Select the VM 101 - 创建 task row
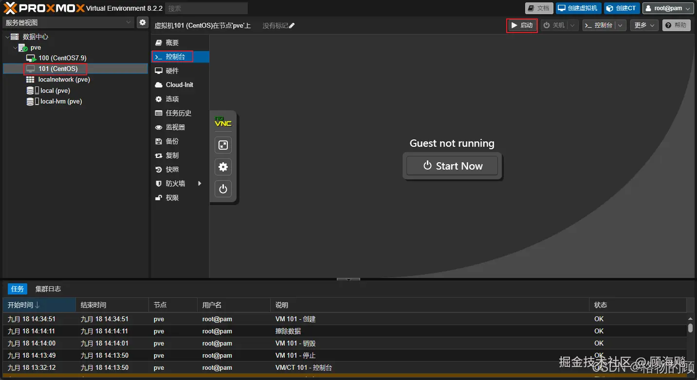This screenshot has height=380, width=697. tap(345, 319)
